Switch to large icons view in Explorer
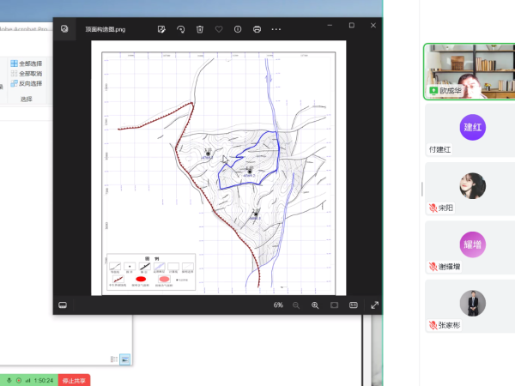The height and width of the screenshot is (386, 515). 125,359
